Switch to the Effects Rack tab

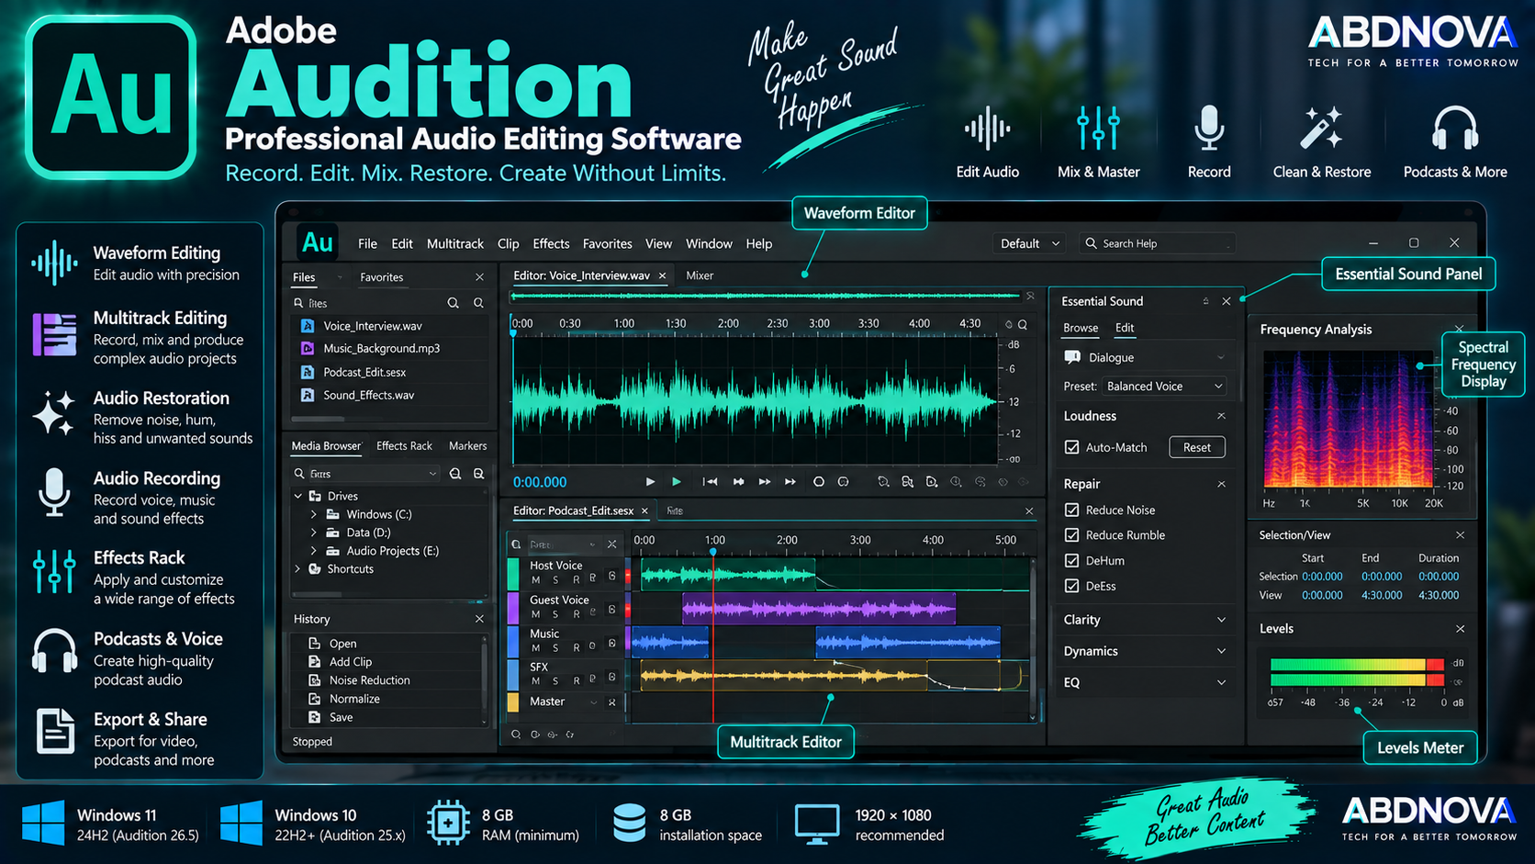coord(404,445)
